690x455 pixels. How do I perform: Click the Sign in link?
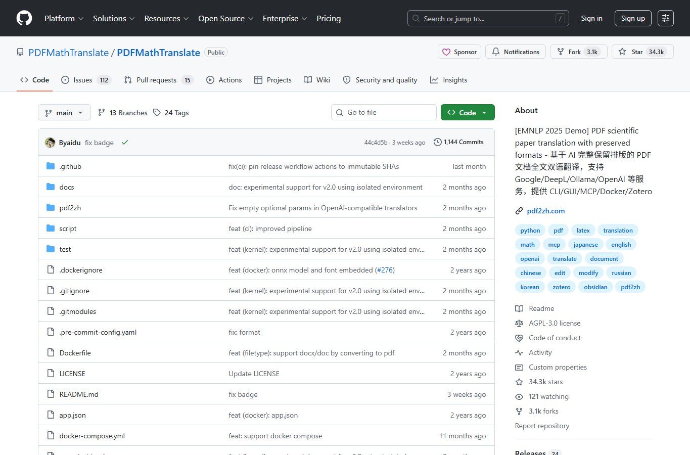[x=591, y=18]
